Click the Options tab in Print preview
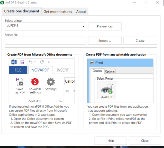 110,71
